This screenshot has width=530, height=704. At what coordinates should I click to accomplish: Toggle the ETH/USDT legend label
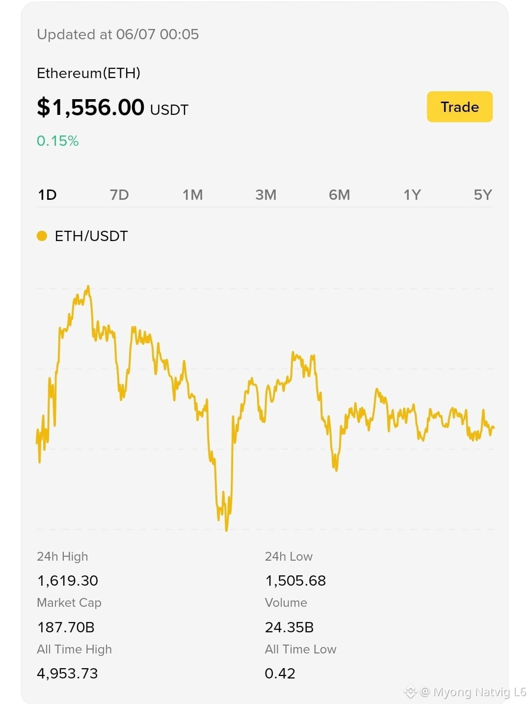tap(91, 236)
